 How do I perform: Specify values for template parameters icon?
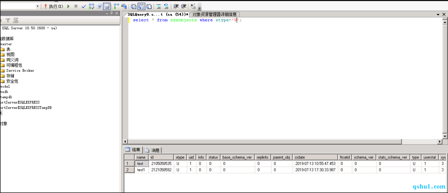click(x=193, y=6)
